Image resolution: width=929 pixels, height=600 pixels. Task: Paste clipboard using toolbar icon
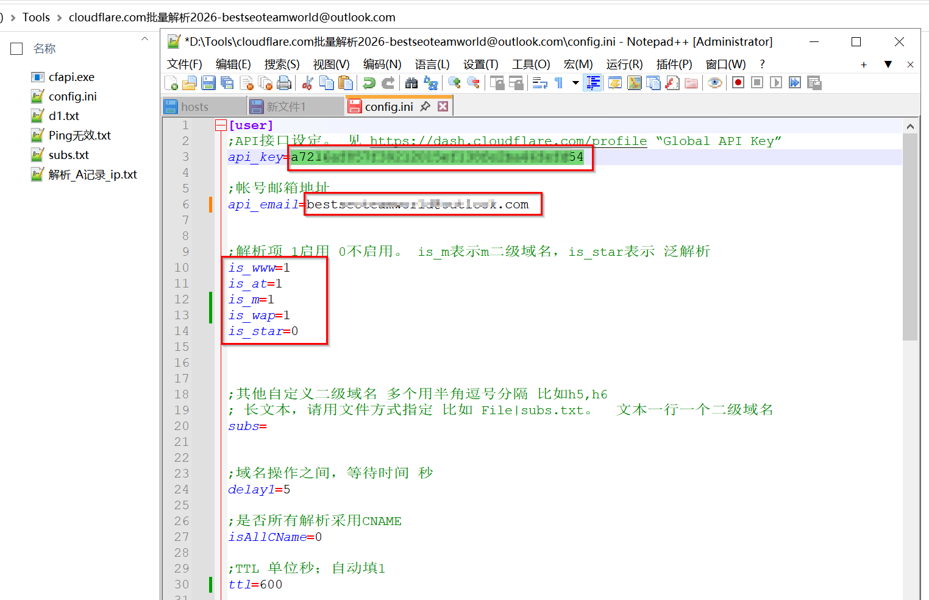(346, 83)
